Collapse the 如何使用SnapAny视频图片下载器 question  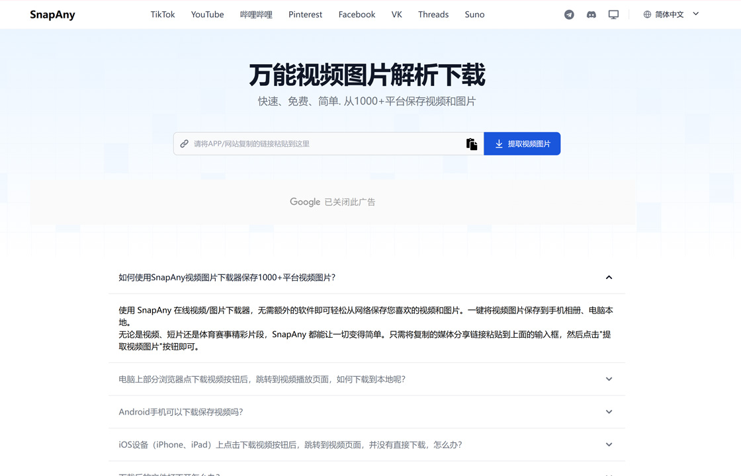click(x=367, y=277)
